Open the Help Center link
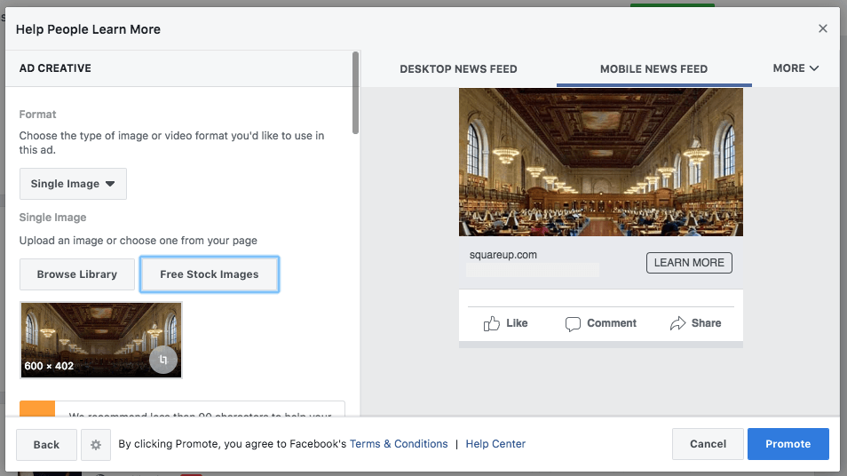Image resolution: width=847 pixels, height=476 pixels. pos(495,444)
